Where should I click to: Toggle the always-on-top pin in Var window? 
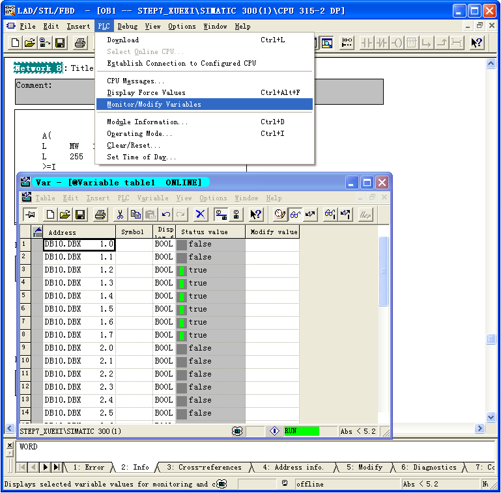[30, 214]
